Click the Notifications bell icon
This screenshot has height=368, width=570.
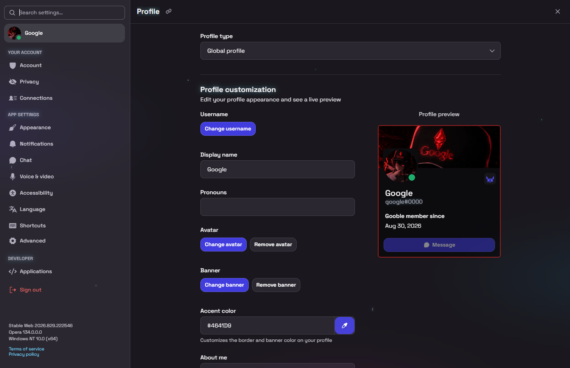[x=13, y=144]
